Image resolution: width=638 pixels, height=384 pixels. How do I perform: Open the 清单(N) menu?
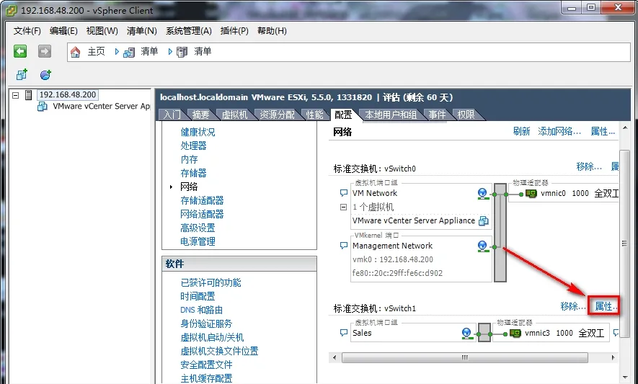[x=141, y=31]
